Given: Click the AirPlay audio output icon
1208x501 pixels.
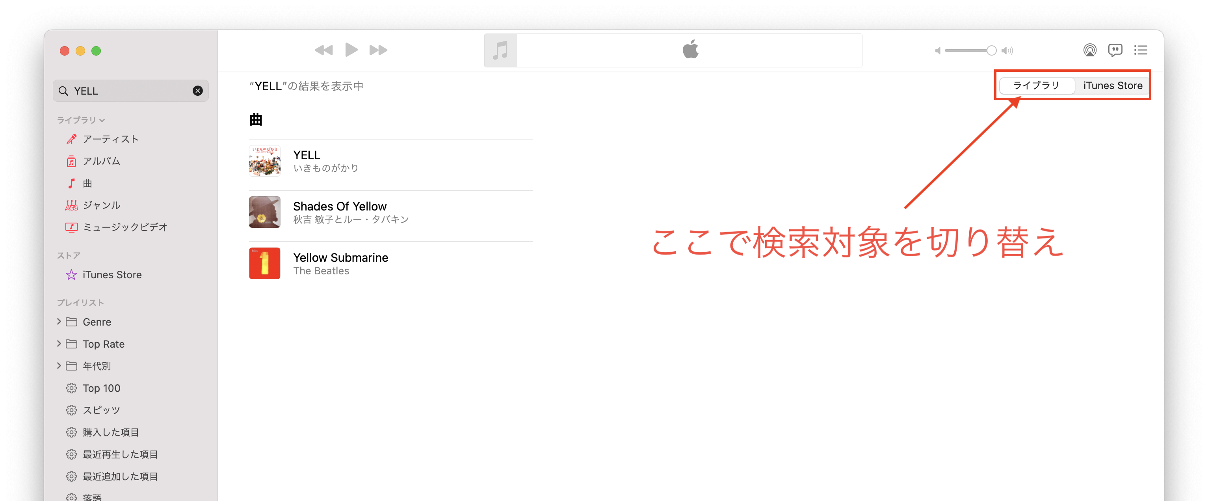Looking at the screenshot, I should point(1089,50).
